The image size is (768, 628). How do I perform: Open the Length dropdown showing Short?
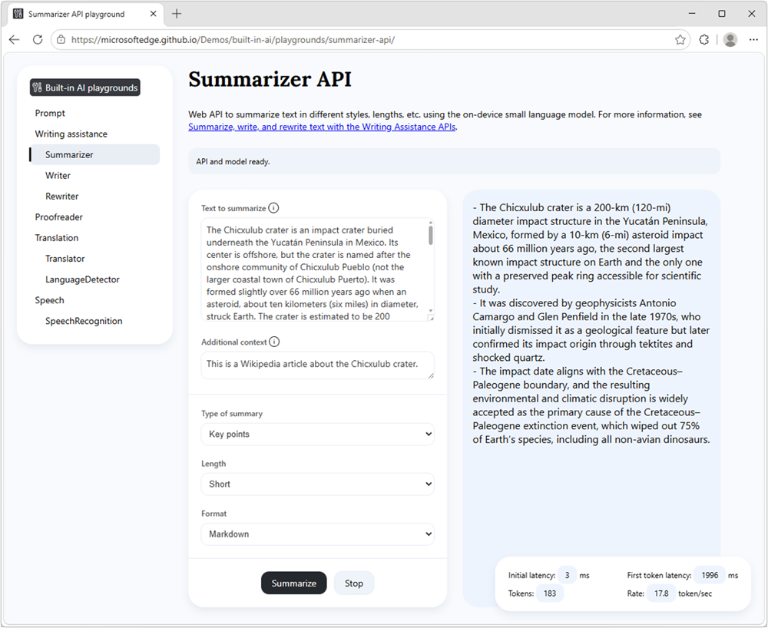(317, 484)
